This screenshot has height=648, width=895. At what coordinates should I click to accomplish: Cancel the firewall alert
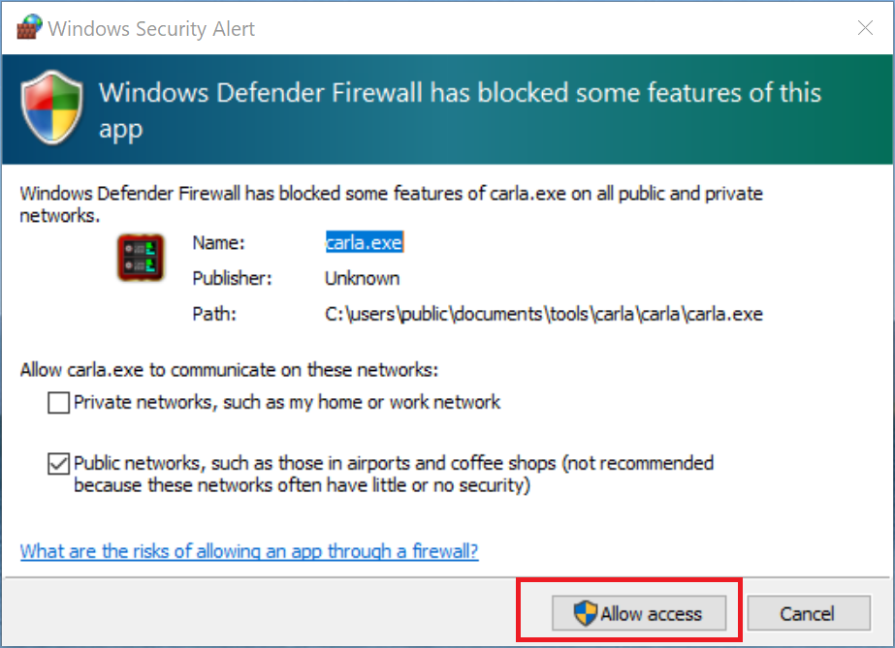point(806,613)
